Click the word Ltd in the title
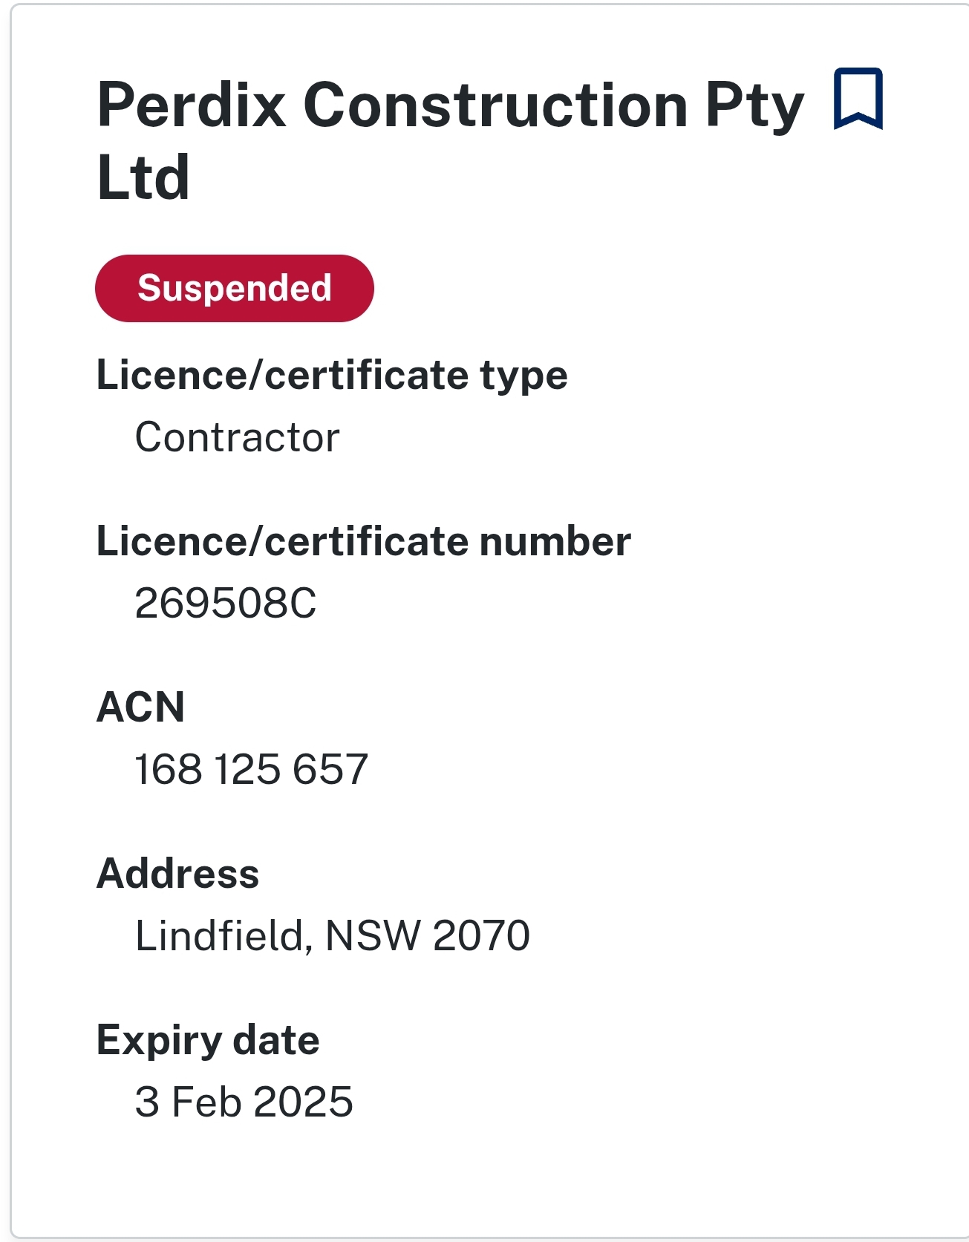Image resolution: width=969 pixels, height=1242 pixels. coord(143,177)
